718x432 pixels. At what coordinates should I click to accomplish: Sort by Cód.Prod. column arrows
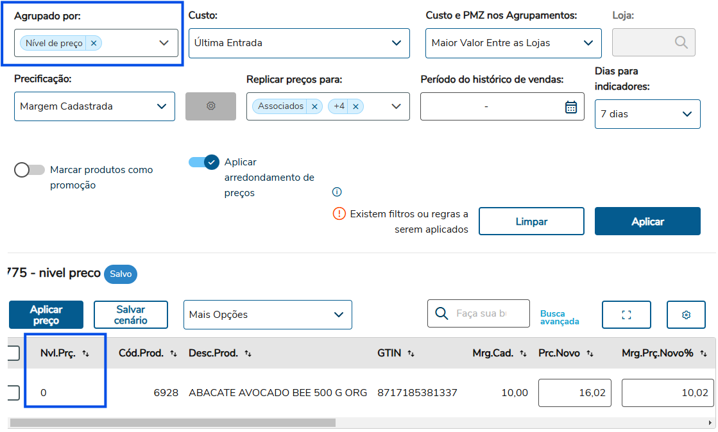(x=173, y=353)
